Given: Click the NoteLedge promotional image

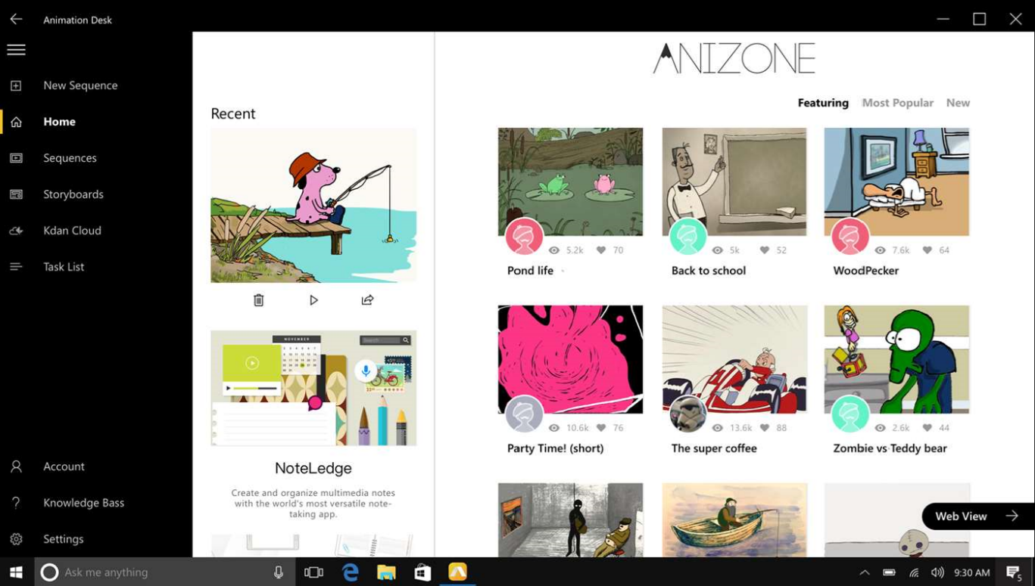Looking at the screenshot, I should click(313, 388).
